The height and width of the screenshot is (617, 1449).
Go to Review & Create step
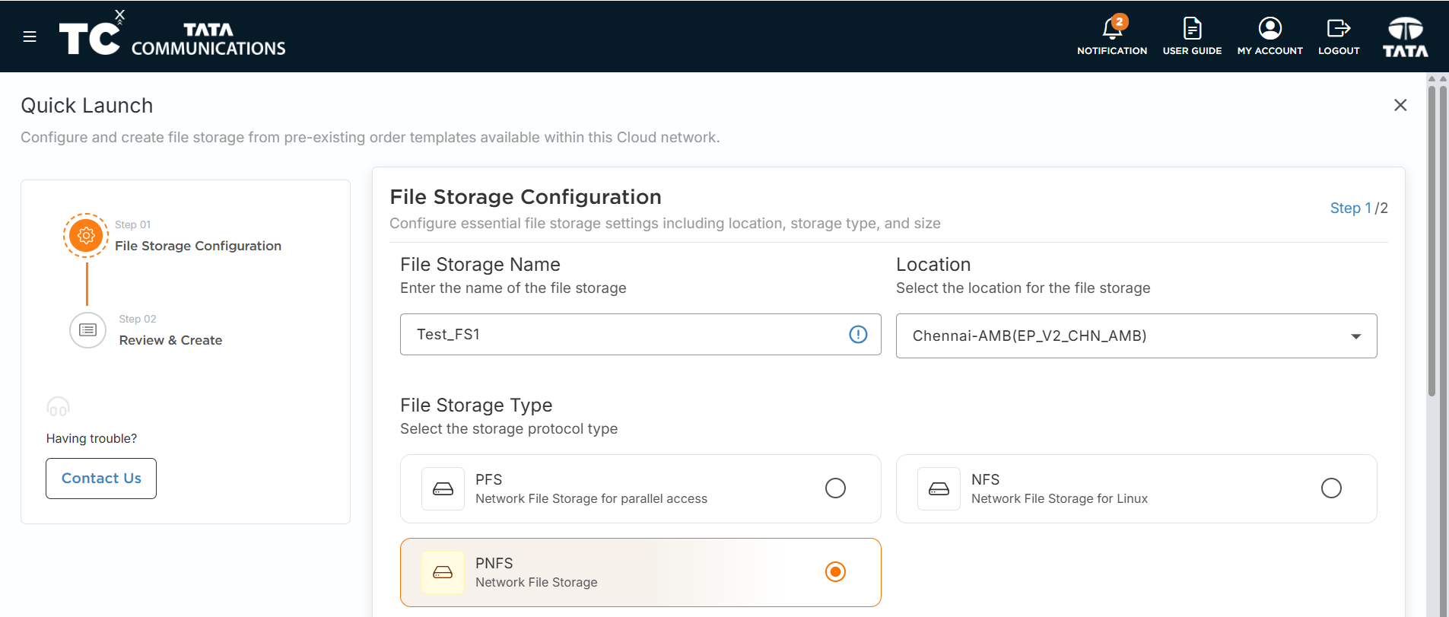pyautogui.click(x=170, y=340)
